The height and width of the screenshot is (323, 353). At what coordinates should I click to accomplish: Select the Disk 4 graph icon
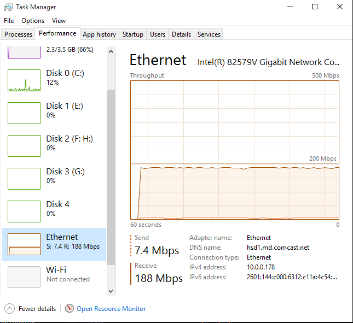coord(24,212)
